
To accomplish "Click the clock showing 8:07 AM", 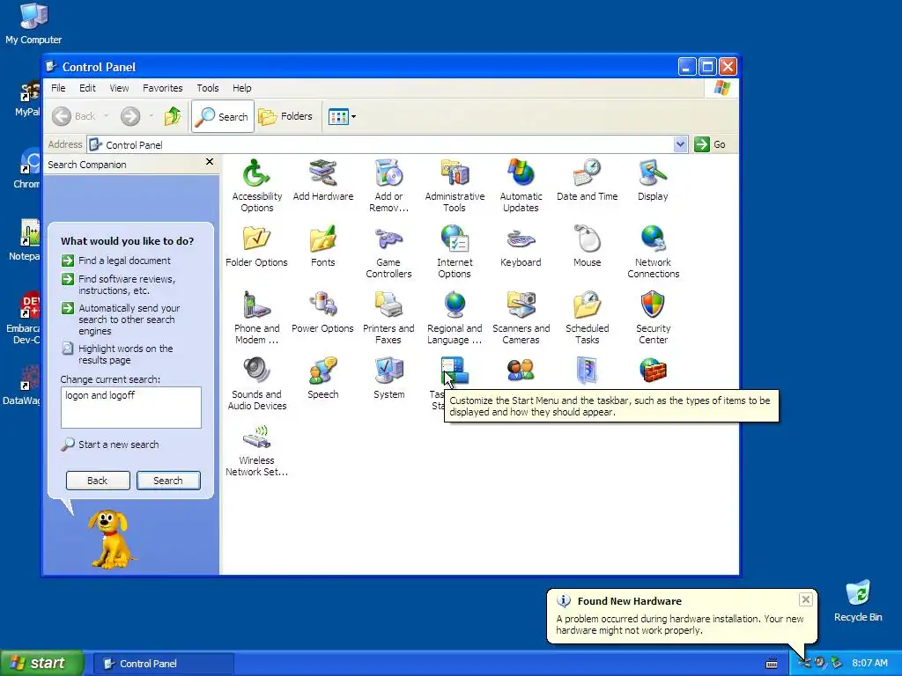I will point(869,663).
